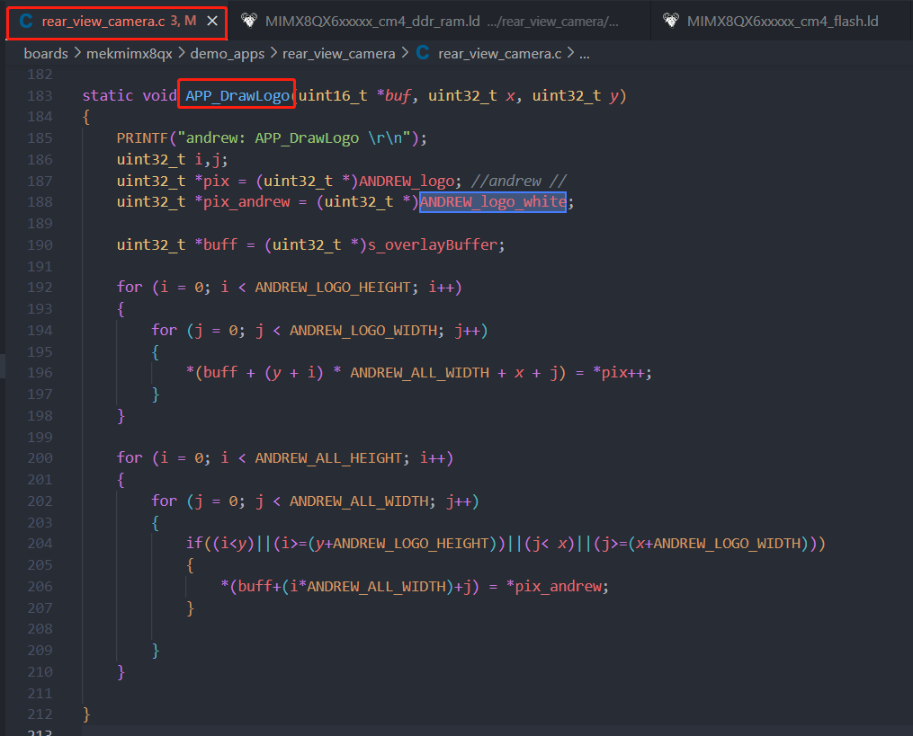Select the 'mekmimx8qx' breadcrumb

(x=130, y=54)
